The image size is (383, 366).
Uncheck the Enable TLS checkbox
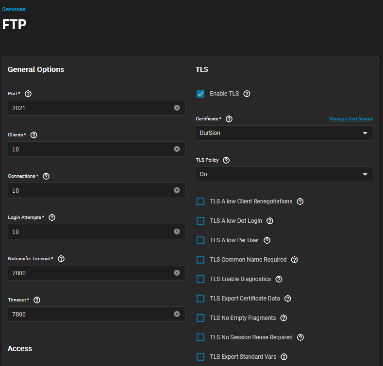coord(200,94)
